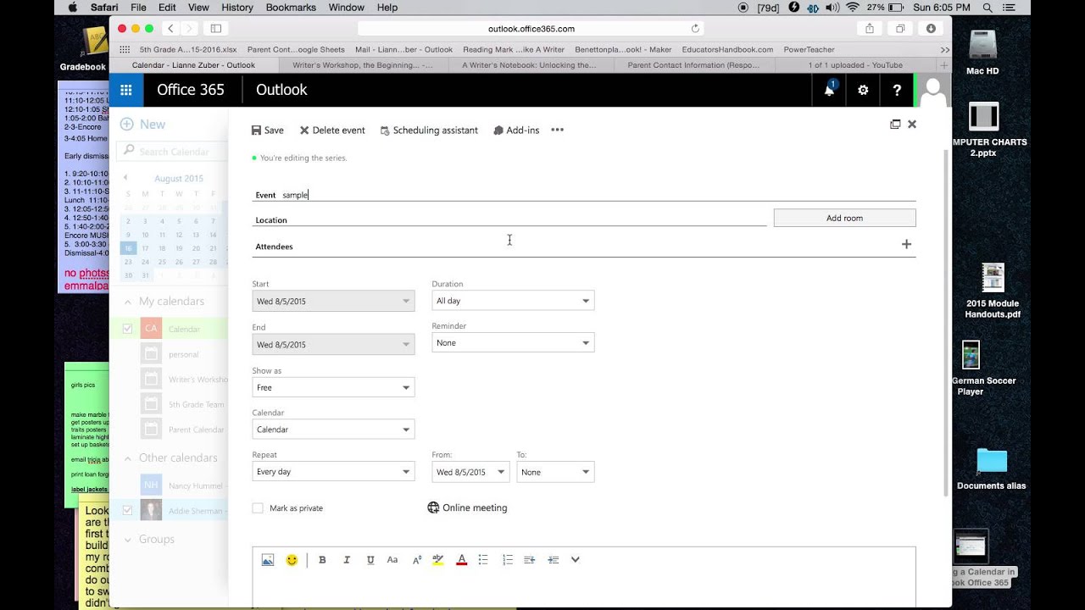The image size is (1085, 610).
Task: Open the repeat To dropdown set to None
Action: (555, 472)
